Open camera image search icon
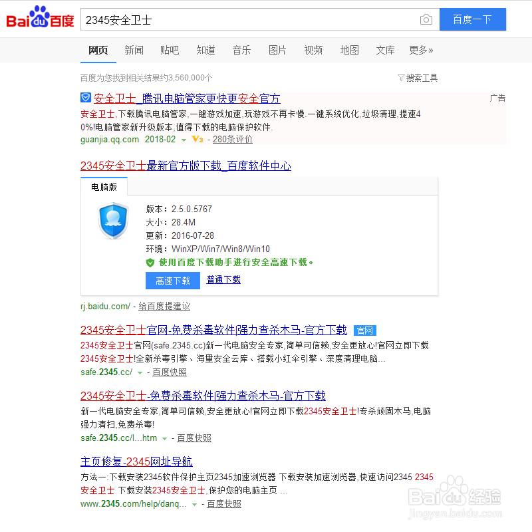The image size is (532, 532). 426,19
